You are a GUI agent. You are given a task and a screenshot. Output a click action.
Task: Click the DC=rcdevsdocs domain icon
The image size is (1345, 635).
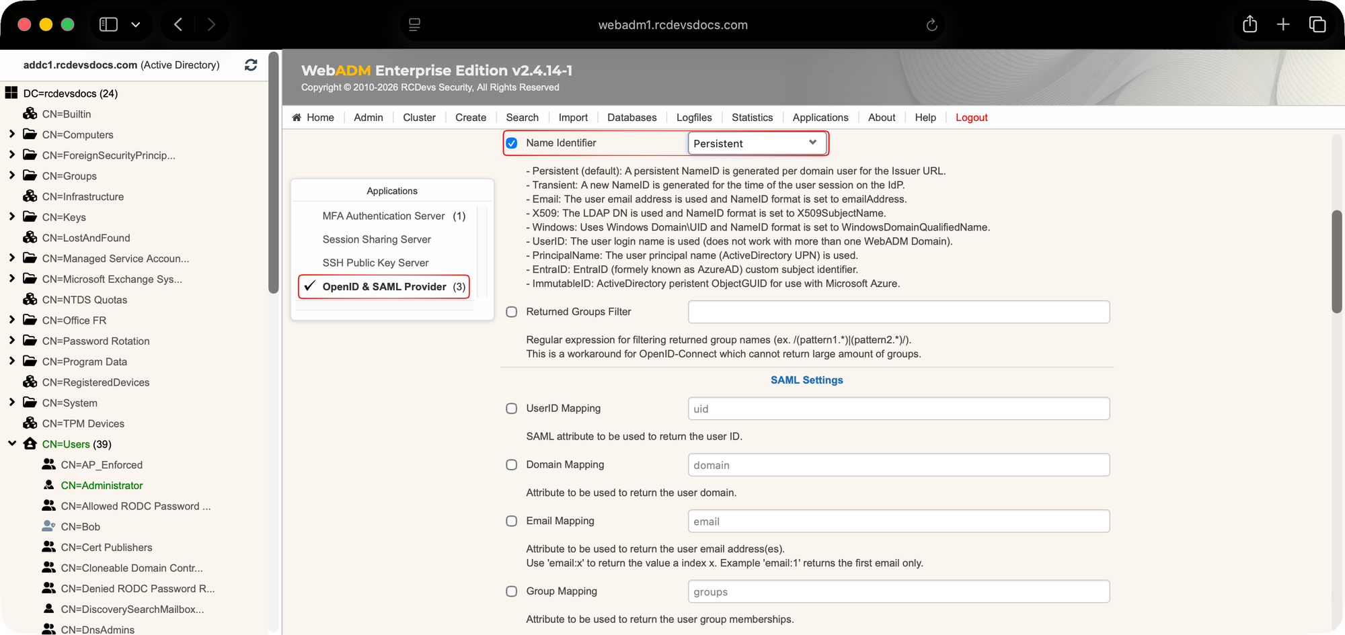pyautogui.click(x=11, y=93)
